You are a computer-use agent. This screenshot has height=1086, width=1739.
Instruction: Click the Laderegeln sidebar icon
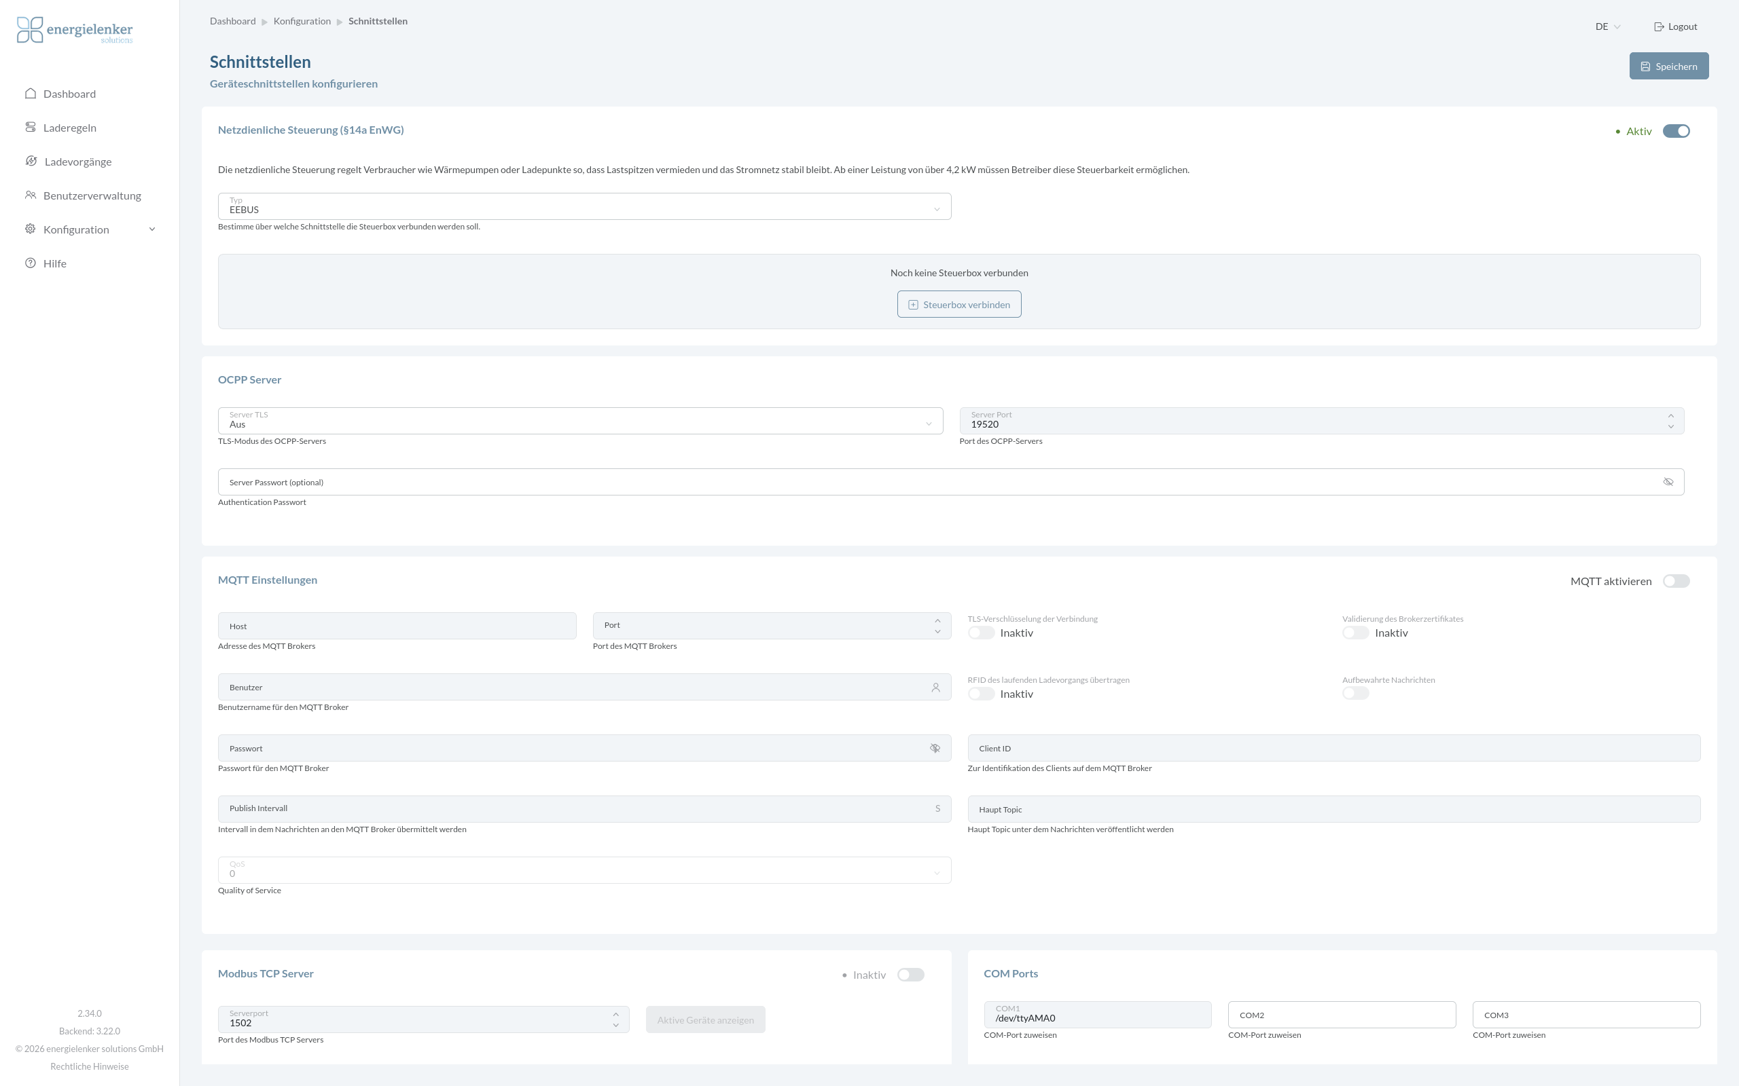coord(30,127)
